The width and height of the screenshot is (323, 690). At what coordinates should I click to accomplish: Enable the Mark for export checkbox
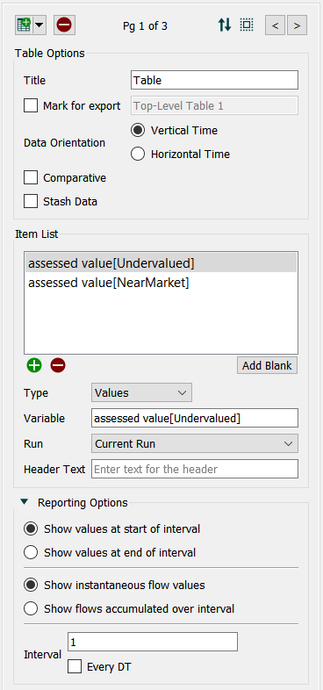[x=31, y=105]
